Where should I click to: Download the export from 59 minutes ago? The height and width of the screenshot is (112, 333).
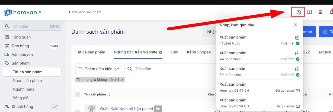297,69
